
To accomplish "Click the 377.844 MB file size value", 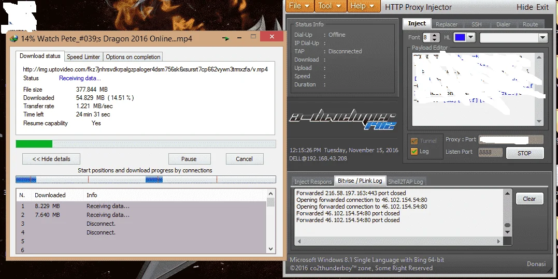I will pos(92,90).
